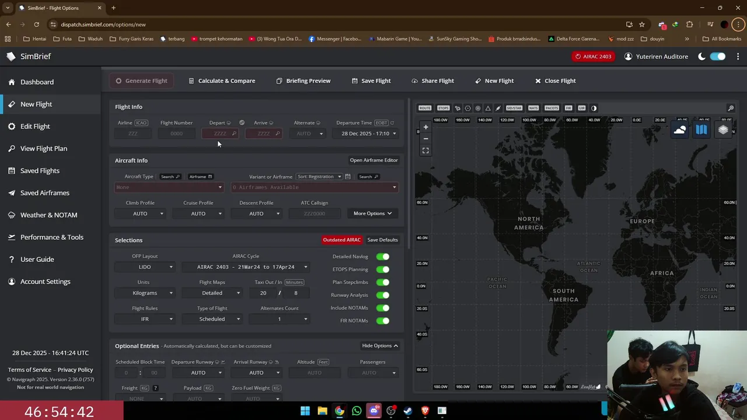Open Briefing Preview
This screenshot has width=747, height=420.
coord(303,81)
